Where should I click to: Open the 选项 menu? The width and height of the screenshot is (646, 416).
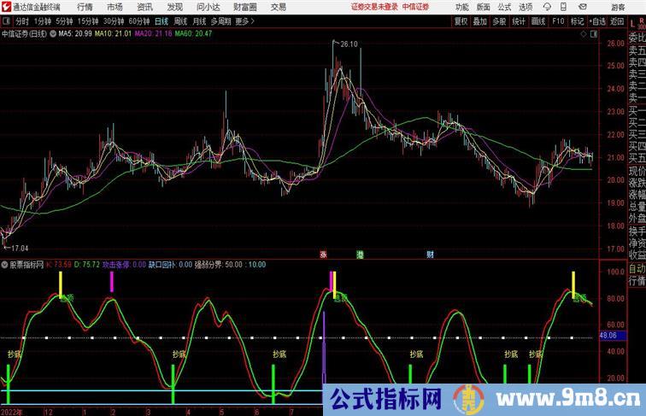[x=526, y=7]
